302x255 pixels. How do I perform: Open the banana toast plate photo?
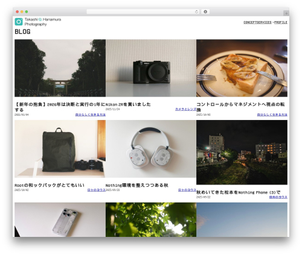[x=242, y=68]
